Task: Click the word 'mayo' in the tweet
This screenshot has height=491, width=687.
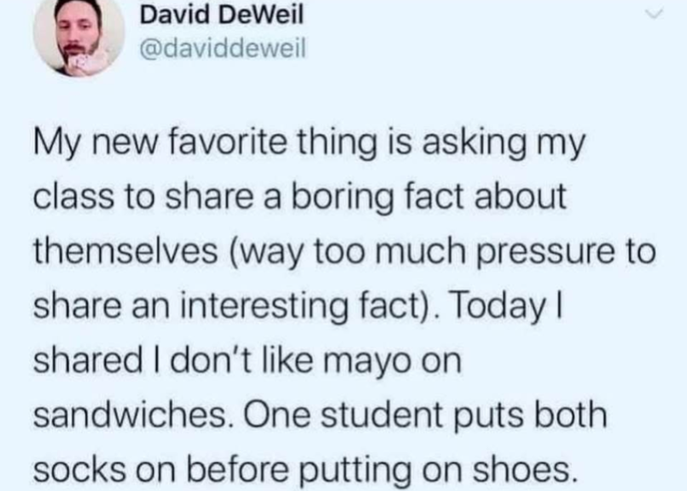Action: pyautogui.click(x=367, y=363)
